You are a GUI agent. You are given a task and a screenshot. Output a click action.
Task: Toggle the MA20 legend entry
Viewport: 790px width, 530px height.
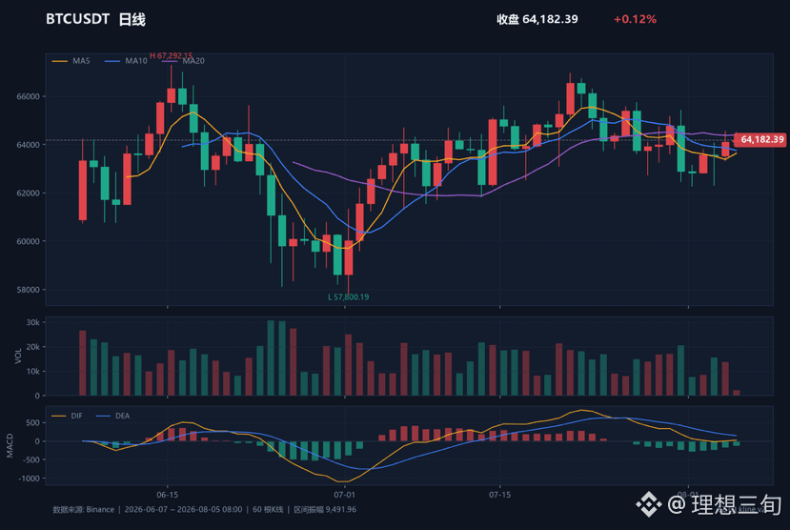point(183,61)
